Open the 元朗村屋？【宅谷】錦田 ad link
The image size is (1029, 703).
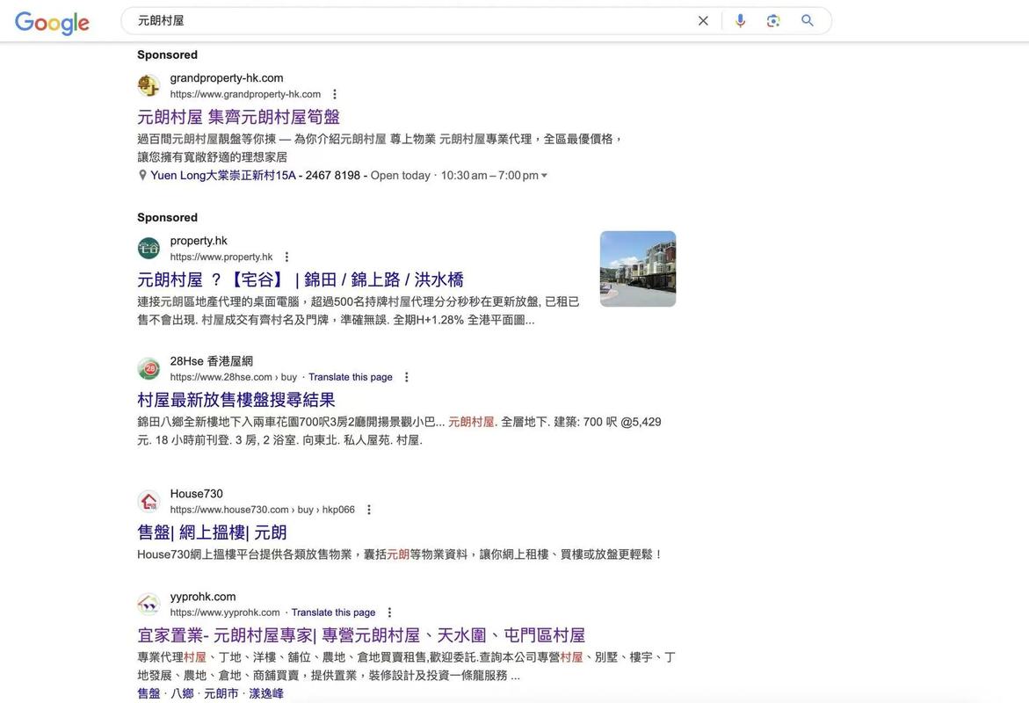click(x=301, y=279)
